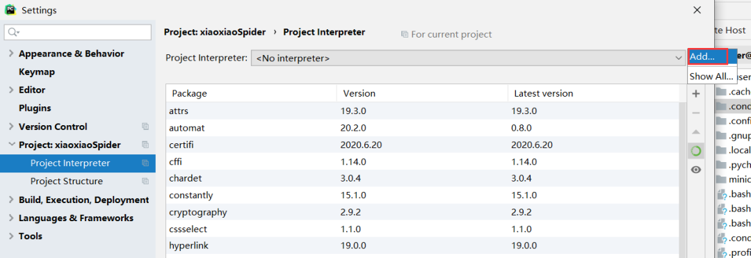This screenshot has height=258, width=751.
Task: Click copy icon beside Project Structure
Action: [x=145, y=182]
